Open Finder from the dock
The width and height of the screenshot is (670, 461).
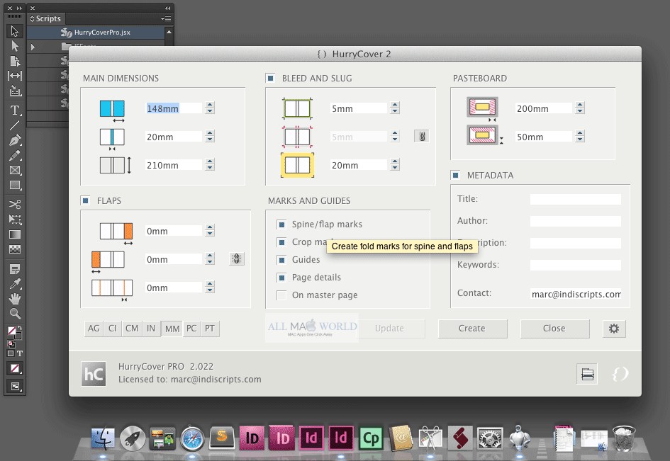[x=103, y=438]
